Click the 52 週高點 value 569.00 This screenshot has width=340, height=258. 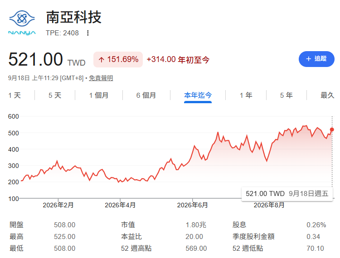point(196,248)
